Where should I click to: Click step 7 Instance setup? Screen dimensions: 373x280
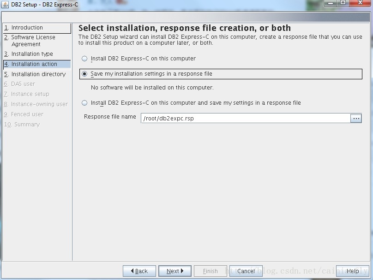27,94
